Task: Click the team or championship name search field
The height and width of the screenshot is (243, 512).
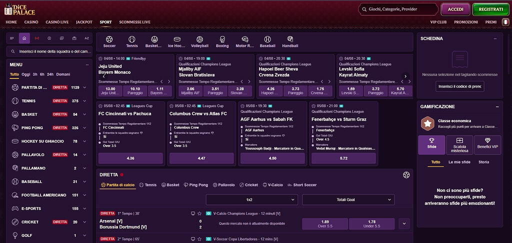Action: click(49, 51)
